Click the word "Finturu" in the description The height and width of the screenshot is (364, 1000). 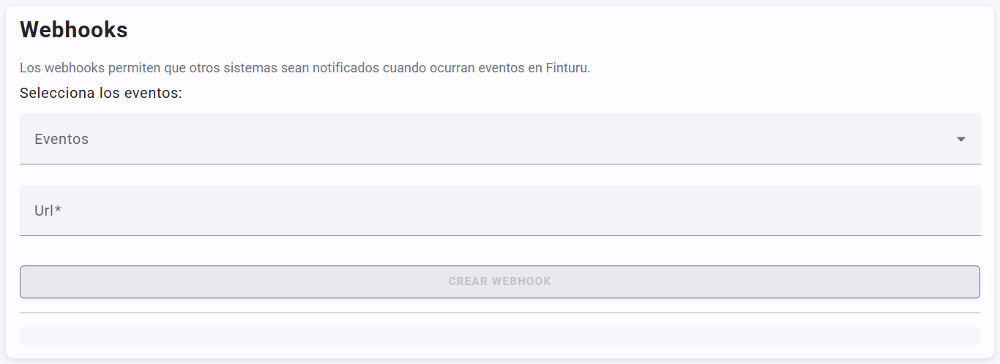pos(567,68)
